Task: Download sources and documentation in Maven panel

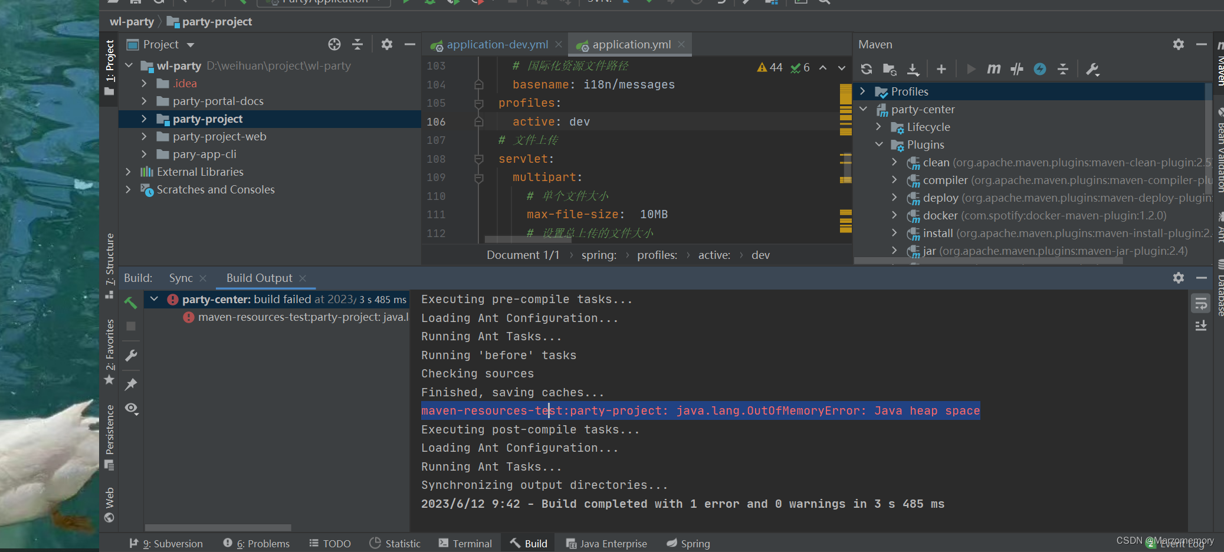Action: coord(913,68)
